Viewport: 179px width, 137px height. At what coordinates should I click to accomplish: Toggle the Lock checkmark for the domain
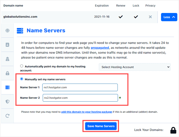pyautogui.click(x=136, y=17)
